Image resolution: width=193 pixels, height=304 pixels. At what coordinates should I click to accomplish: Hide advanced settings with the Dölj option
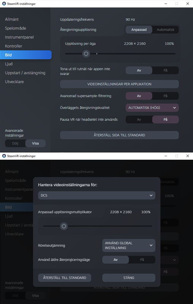point(15,143)
